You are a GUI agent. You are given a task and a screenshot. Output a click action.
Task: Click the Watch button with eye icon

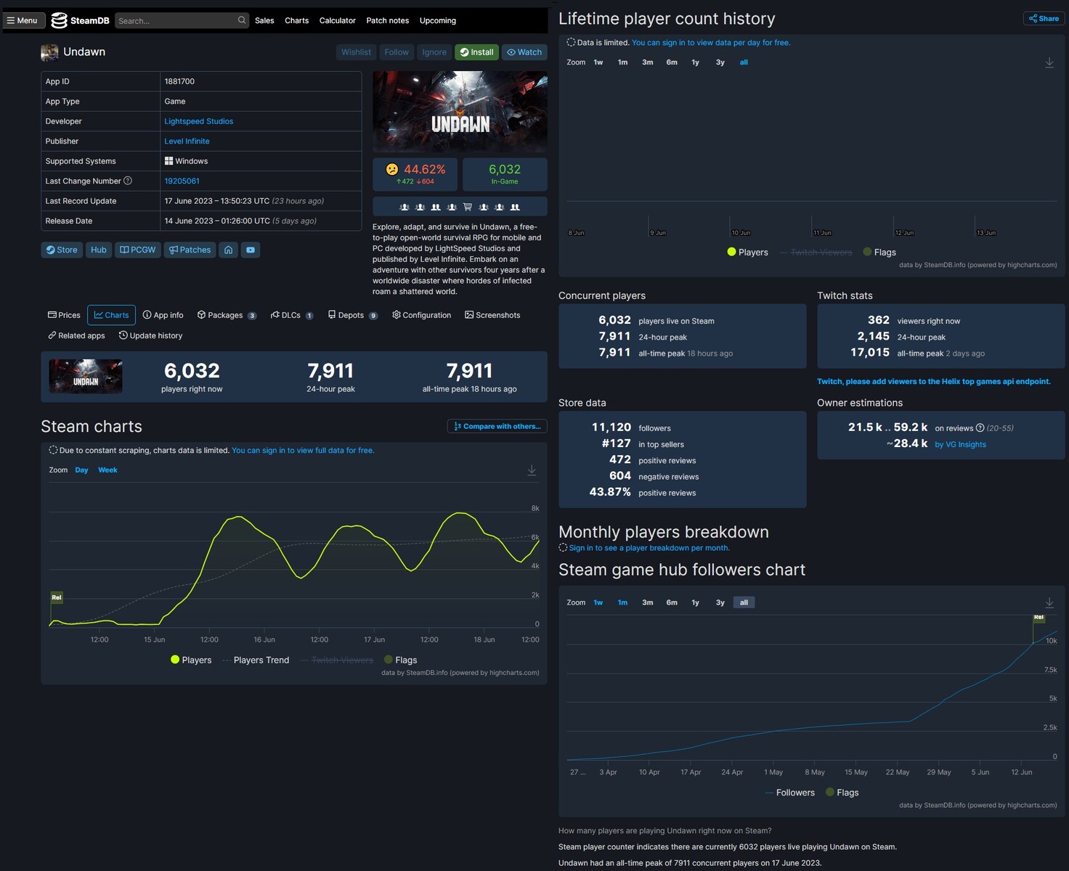click(524, 52)
